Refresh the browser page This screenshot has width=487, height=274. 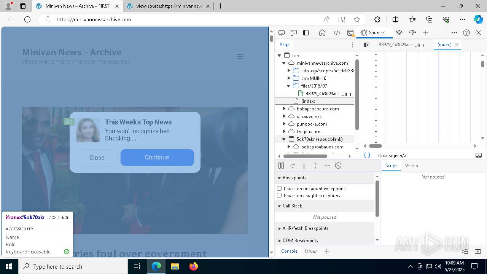pyautogui.click(x=27, y=19)
